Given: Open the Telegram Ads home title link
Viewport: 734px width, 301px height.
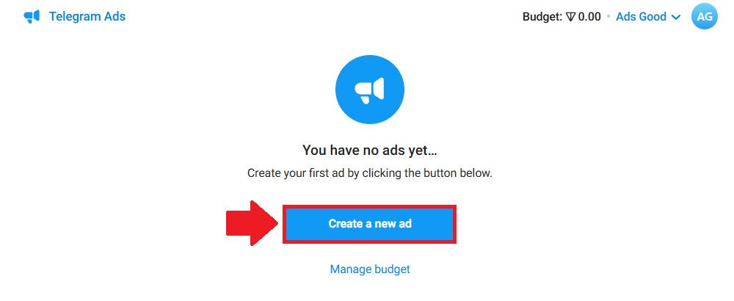Looking at the screenshot, I should (87, 16).
